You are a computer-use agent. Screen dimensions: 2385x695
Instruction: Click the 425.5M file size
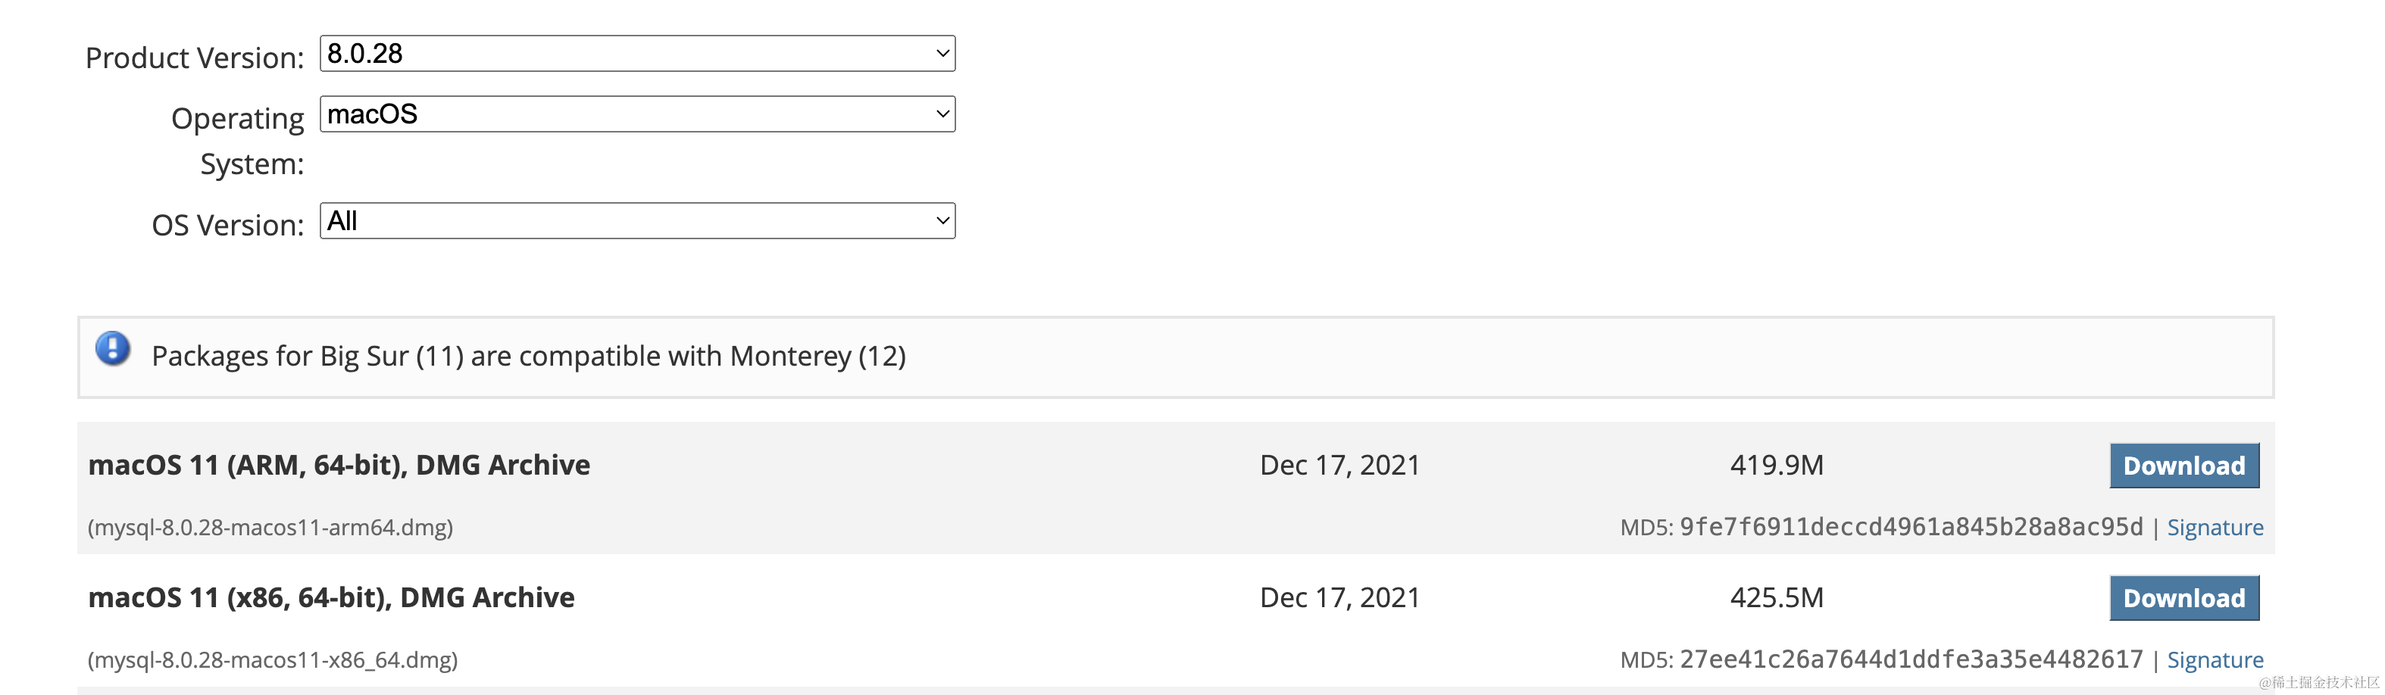pyautogui.click(x=1776, y=598)
